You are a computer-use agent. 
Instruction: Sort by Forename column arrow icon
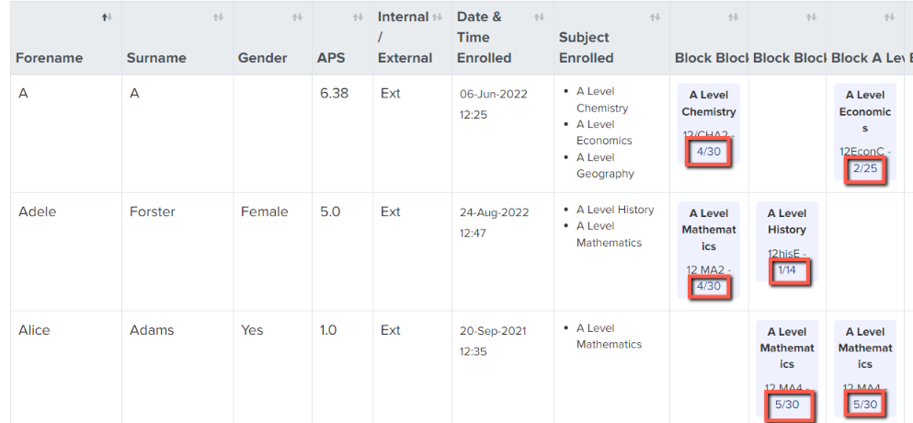(107, 17)
